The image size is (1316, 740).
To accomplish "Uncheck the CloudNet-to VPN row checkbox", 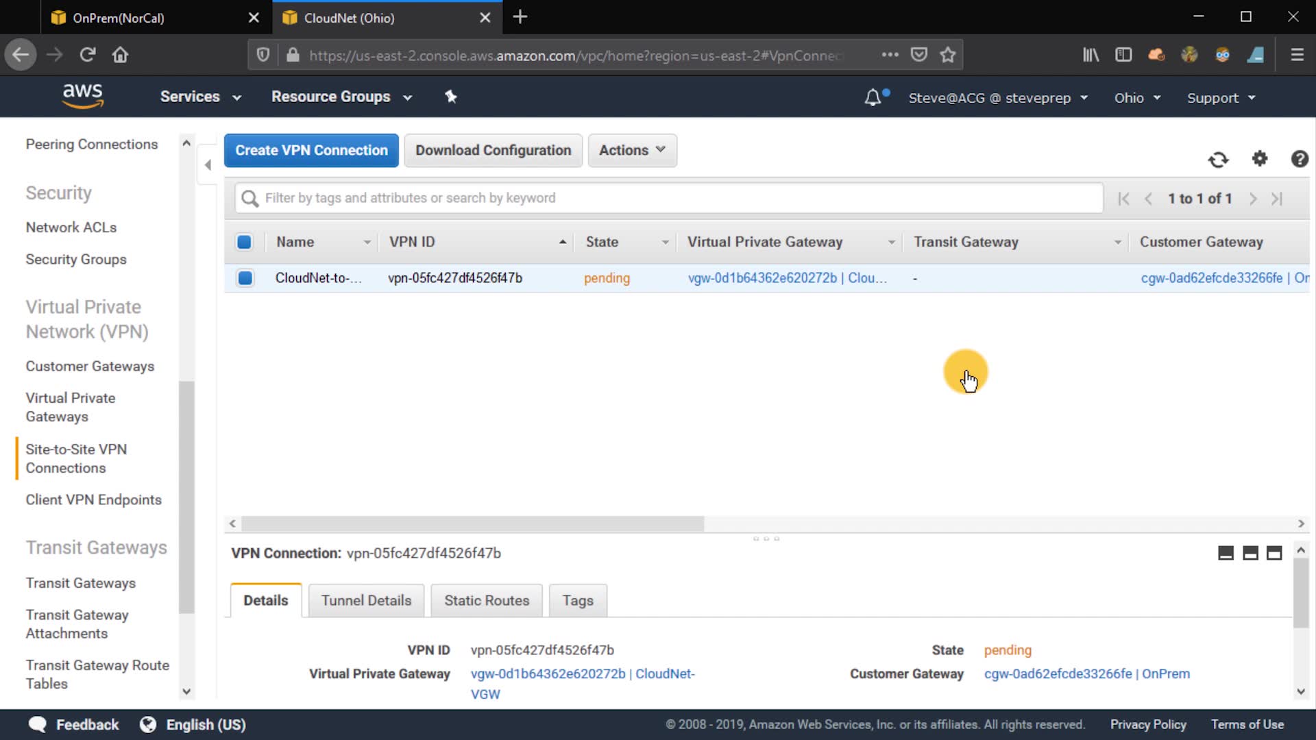I will coord(245,278).
